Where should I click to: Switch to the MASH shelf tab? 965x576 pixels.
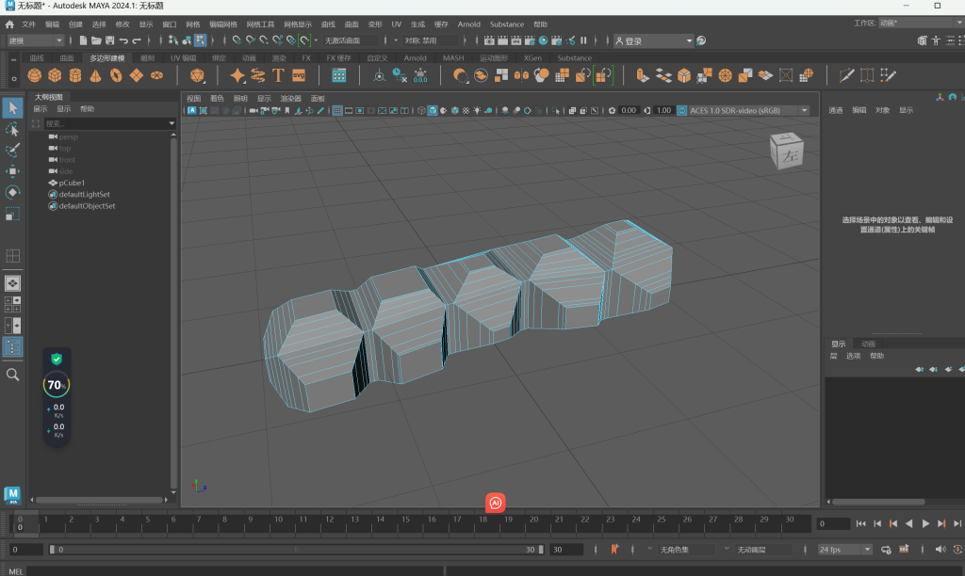[453, 58]
